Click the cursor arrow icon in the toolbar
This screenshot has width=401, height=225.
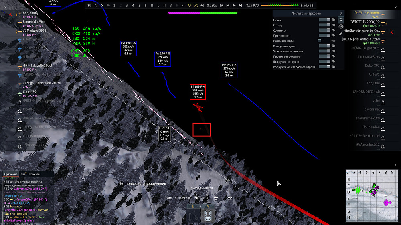click(x=182, y=5)
